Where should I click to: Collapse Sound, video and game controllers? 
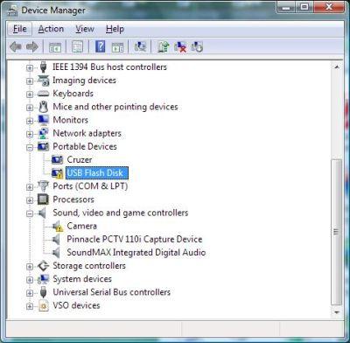[x=30, y=213]
